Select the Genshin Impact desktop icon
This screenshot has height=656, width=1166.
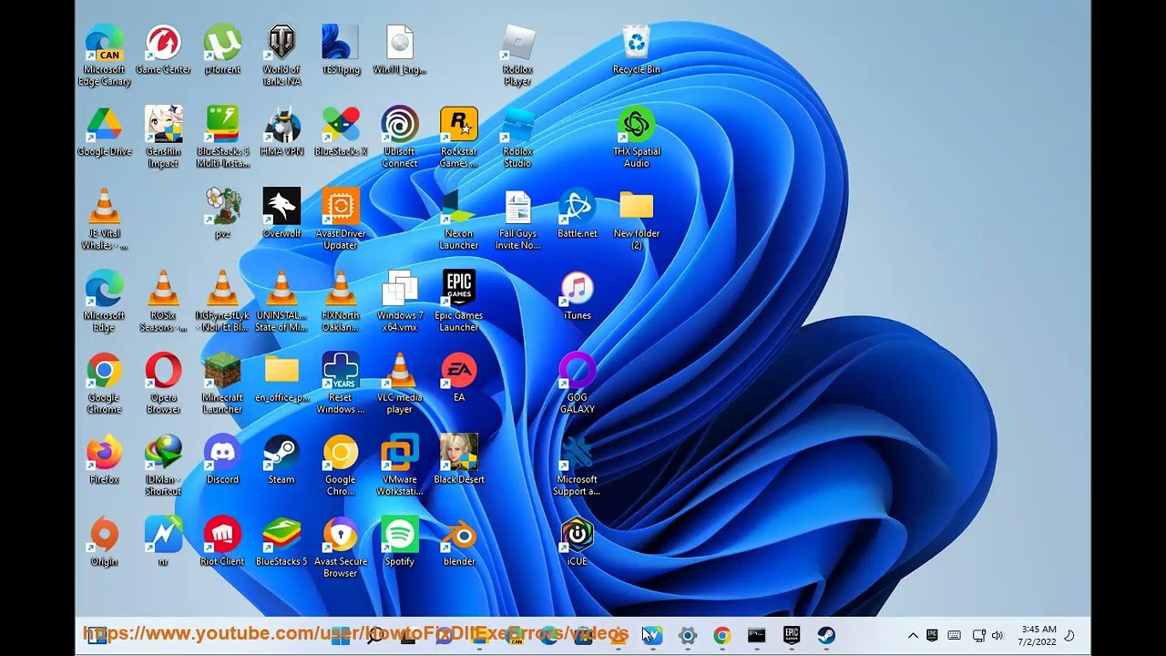(x=163, y=138)
